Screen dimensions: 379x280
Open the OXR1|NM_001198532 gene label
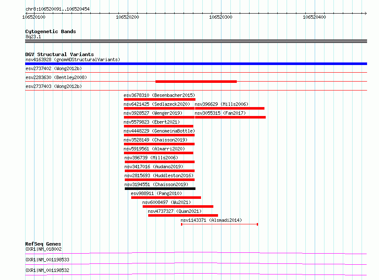point(47,270)
